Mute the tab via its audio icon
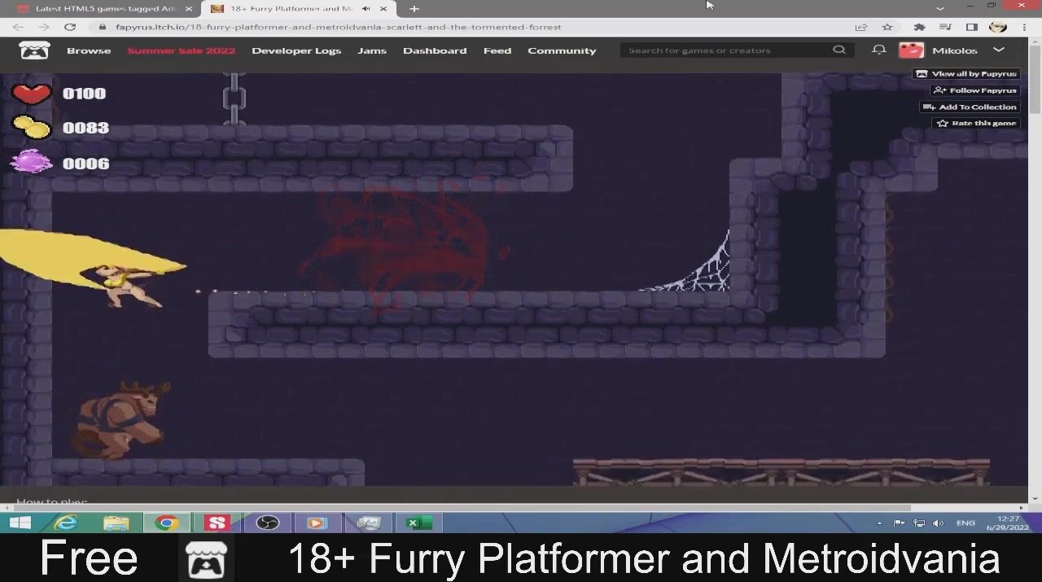Viewport: 1042px width, 582px height. (366, 8)
